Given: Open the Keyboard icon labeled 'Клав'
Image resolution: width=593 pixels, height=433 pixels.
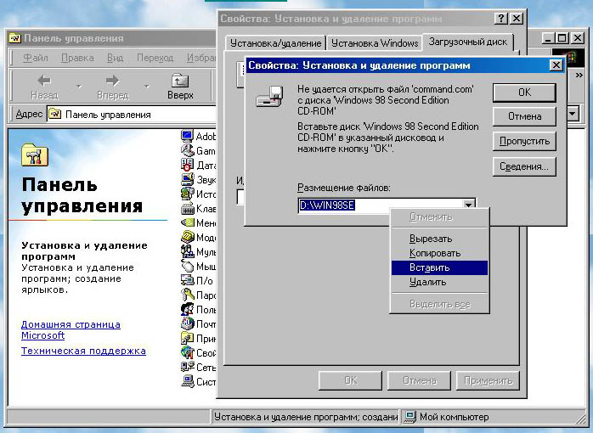Looking at the screenshot, I should pos(187,208).
